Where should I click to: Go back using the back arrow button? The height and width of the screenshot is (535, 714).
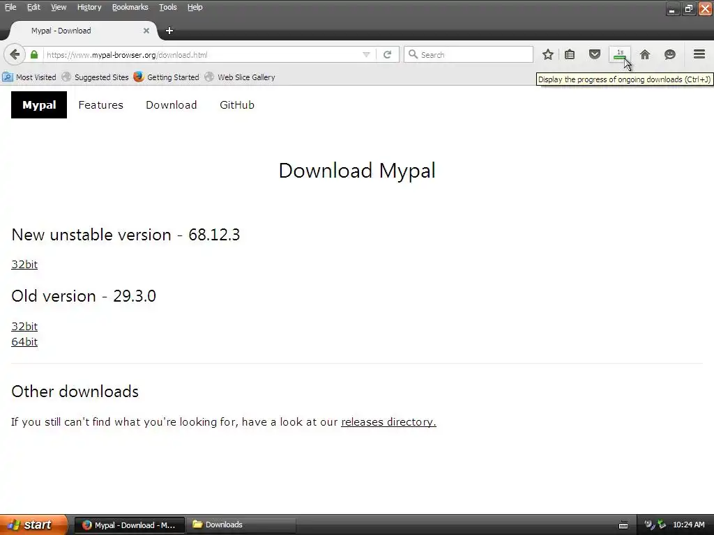(x=15, y=54)
